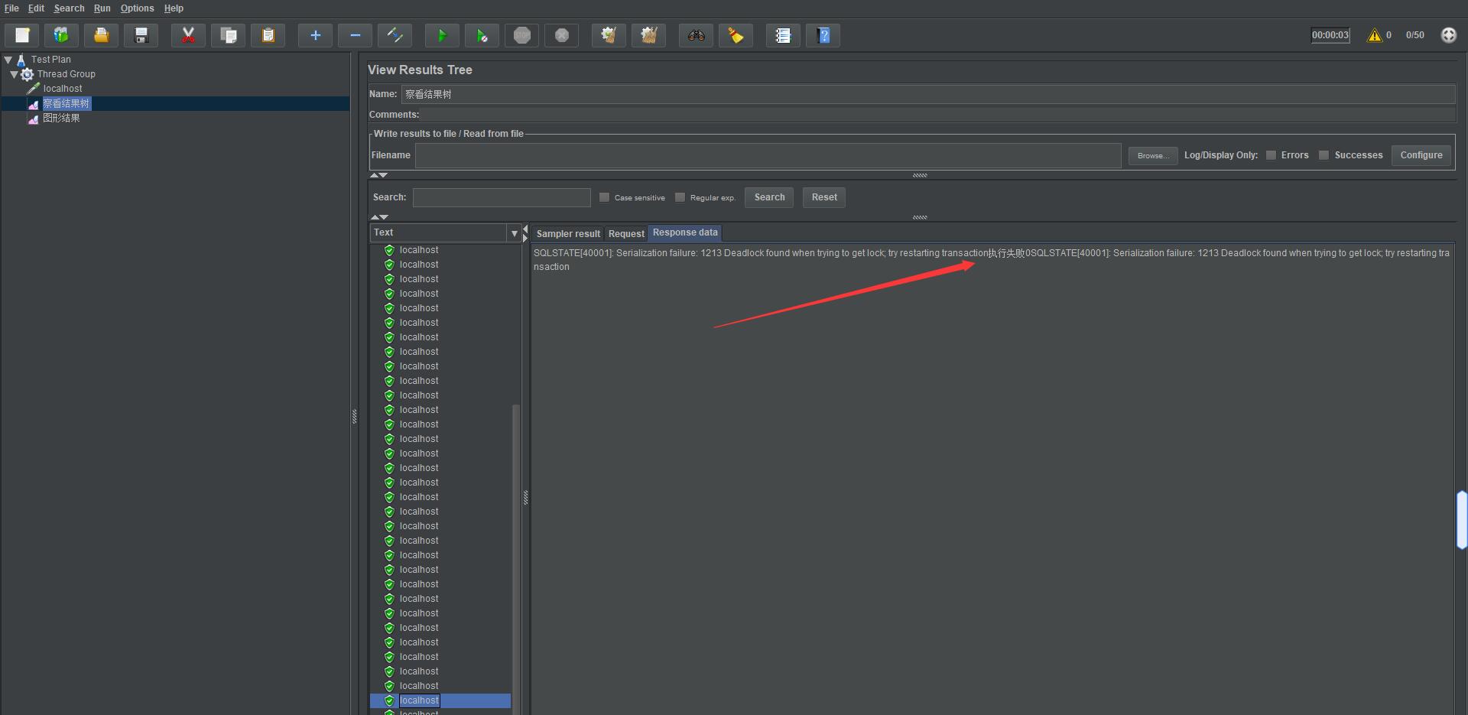The height and width of the screenshot is (715, 1468).
Task: Click the Toggle enable/disable icon
Action: [395, 35]
